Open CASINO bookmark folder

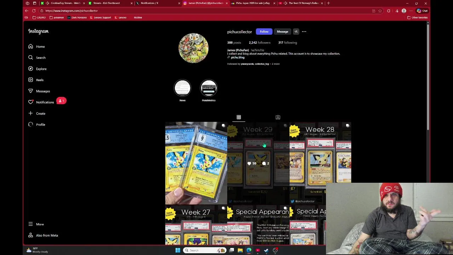(x=39, y=17)
